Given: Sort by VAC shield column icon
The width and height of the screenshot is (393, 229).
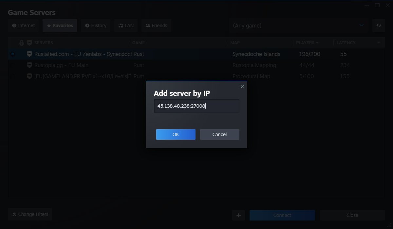Looking at the screenshot, I should point(29,43).
